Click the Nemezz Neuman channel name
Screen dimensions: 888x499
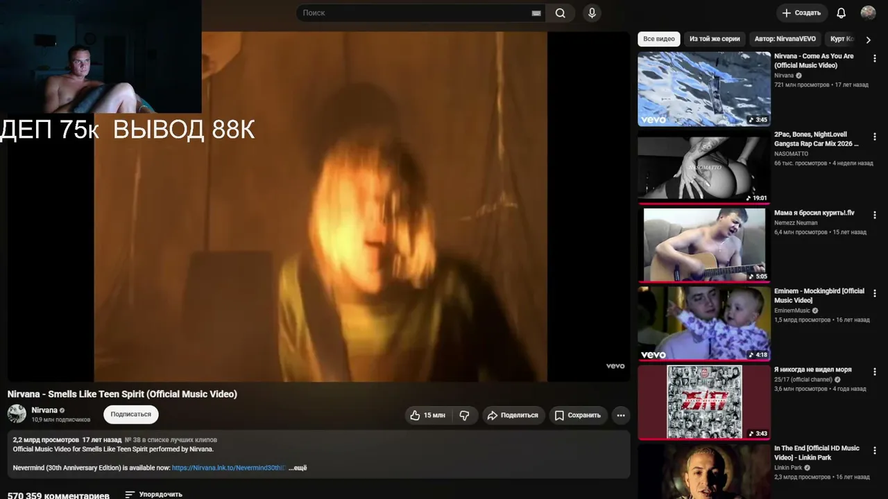coord(796,223)
